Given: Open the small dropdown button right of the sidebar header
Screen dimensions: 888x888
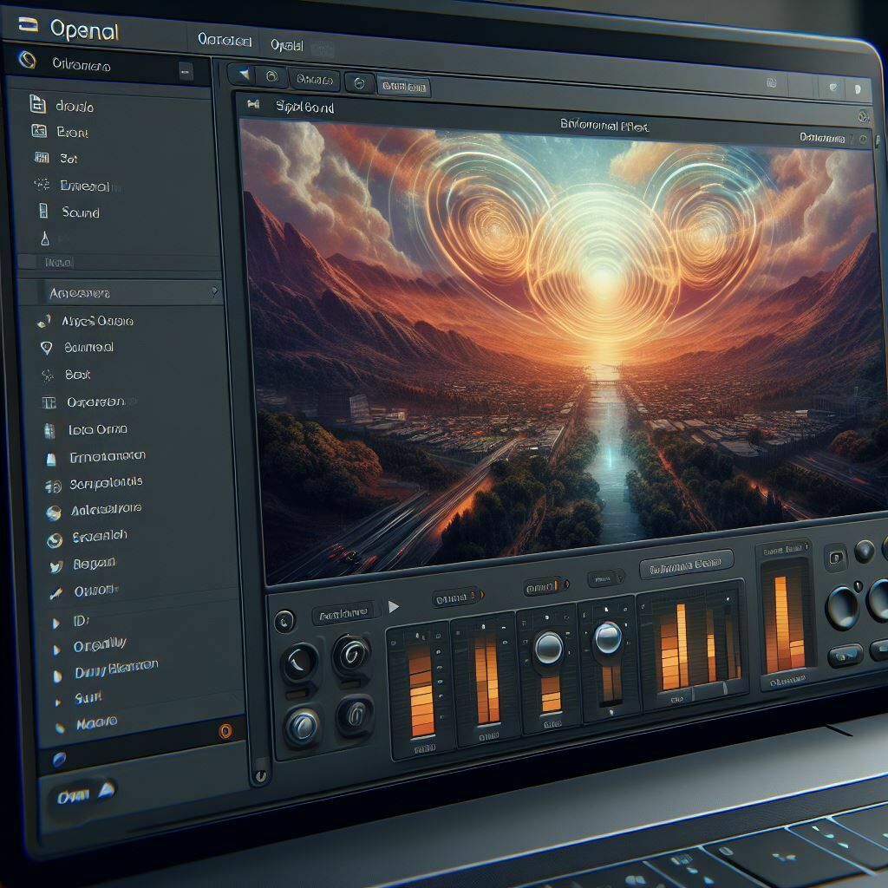Looking at the screenshot, I should click(x=186, y=72).
